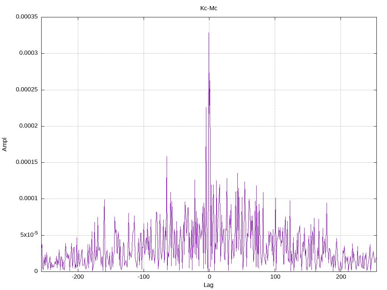Click the 0.0002 y-axis tick label
Image resolution: width=387 pixels, height=290 pixels.
point(29,126)
